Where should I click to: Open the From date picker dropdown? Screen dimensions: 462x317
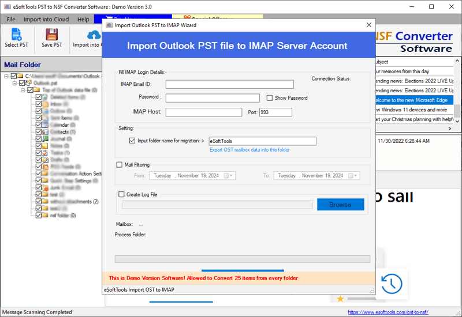click(229, 176)
